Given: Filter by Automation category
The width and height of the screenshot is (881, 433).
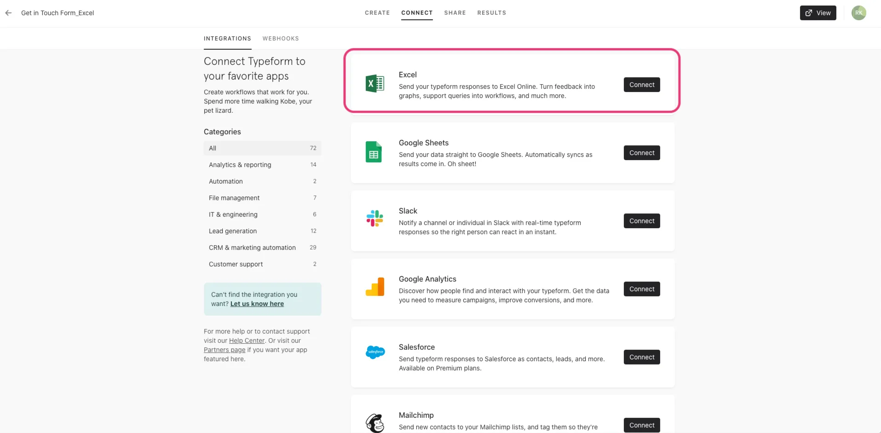Looking at the screenshot, I should pos(262,181).
